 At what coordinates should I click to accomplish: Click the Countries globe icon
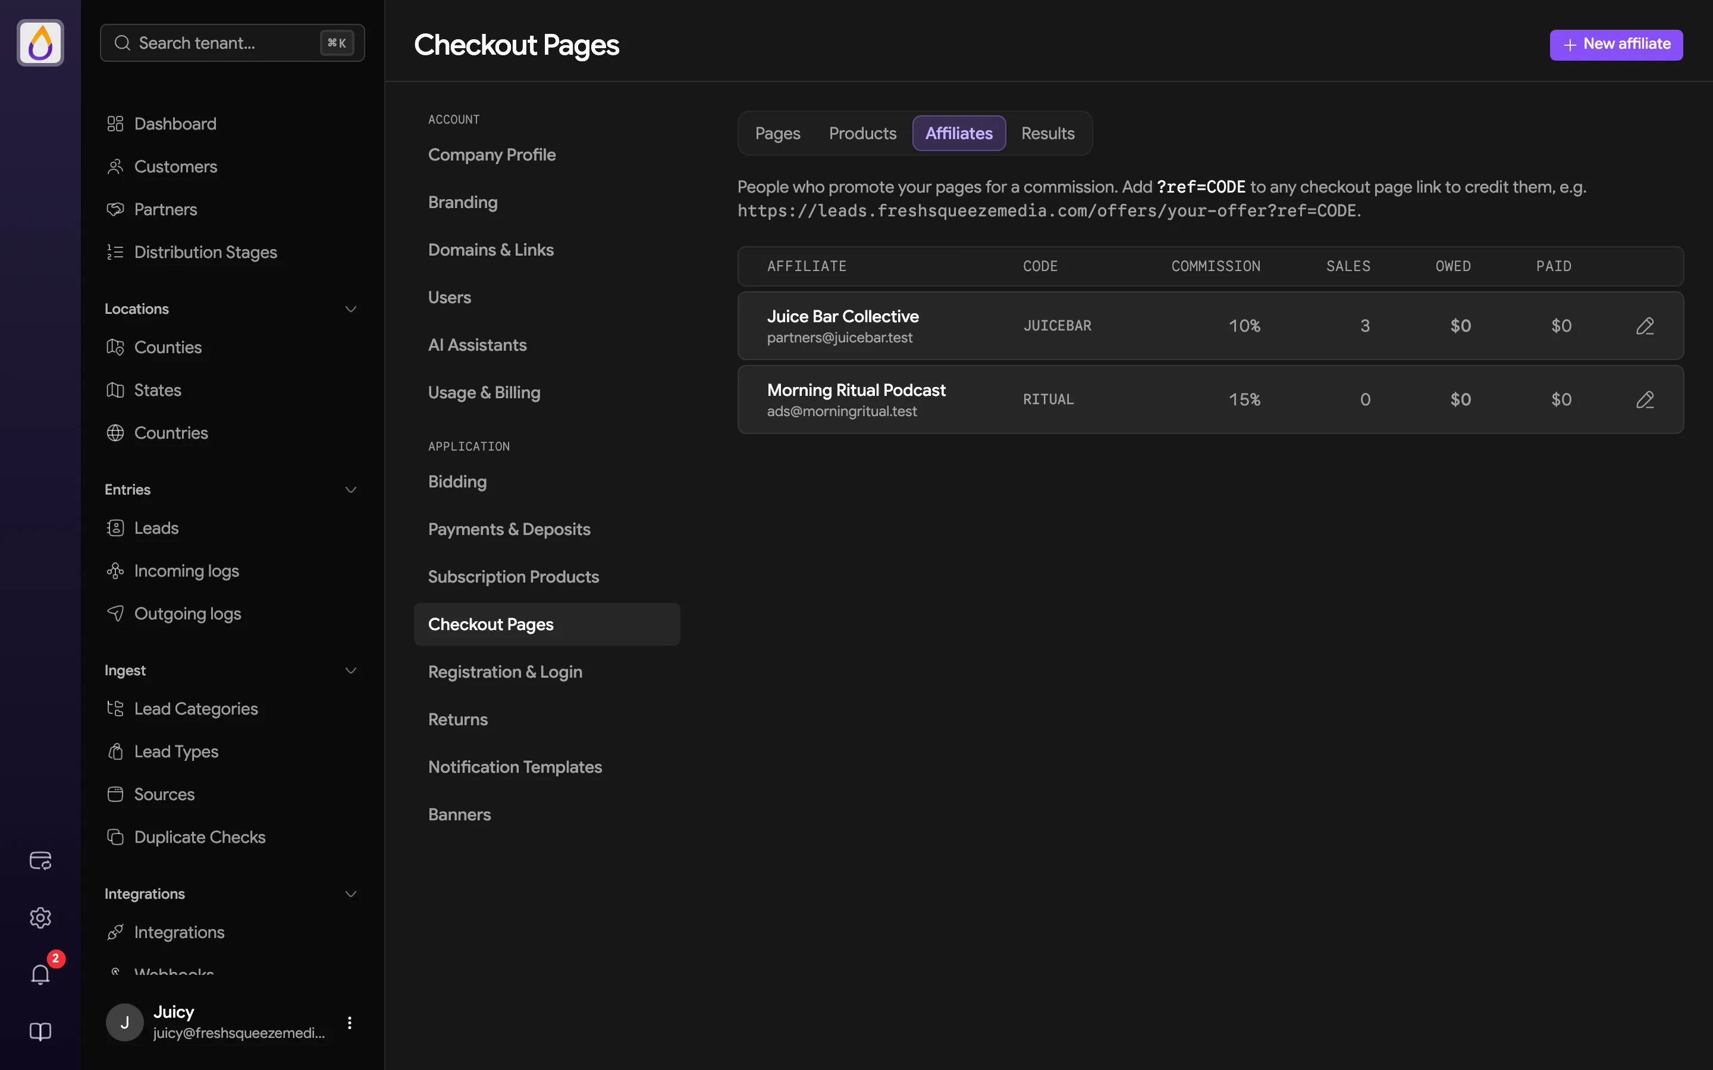pos(115,433)
